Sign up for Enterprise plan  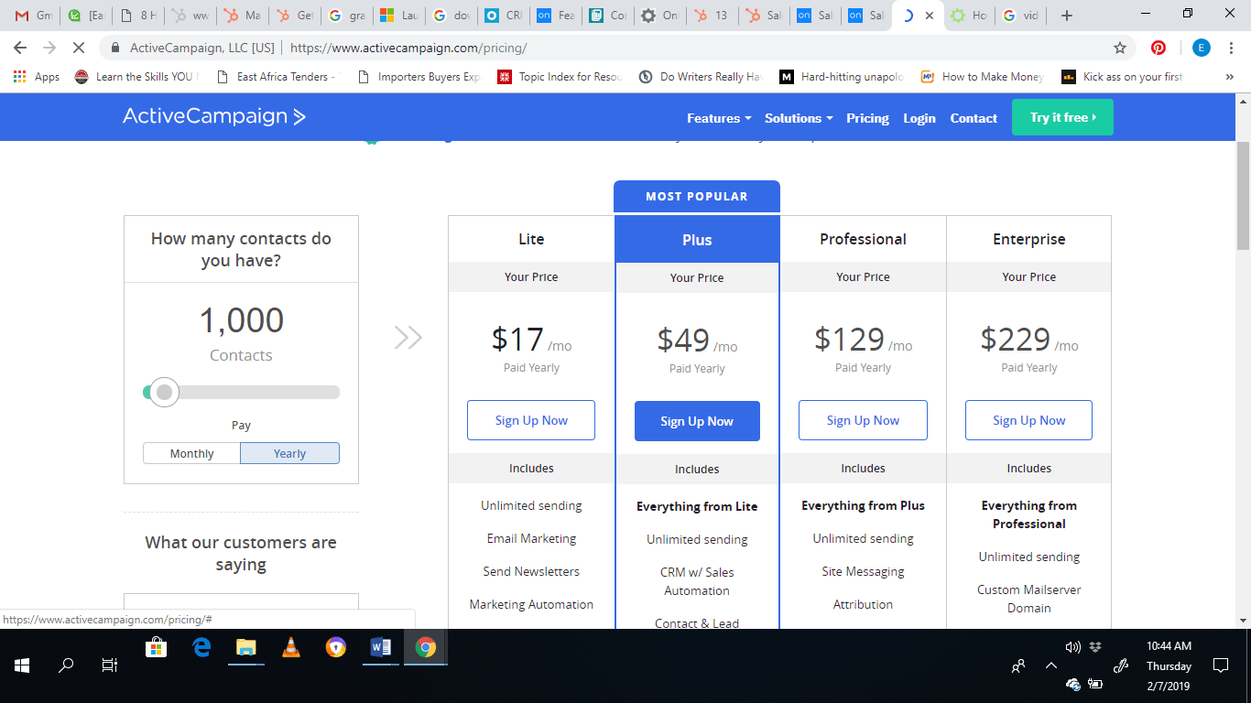click(x=1029, y=420)
